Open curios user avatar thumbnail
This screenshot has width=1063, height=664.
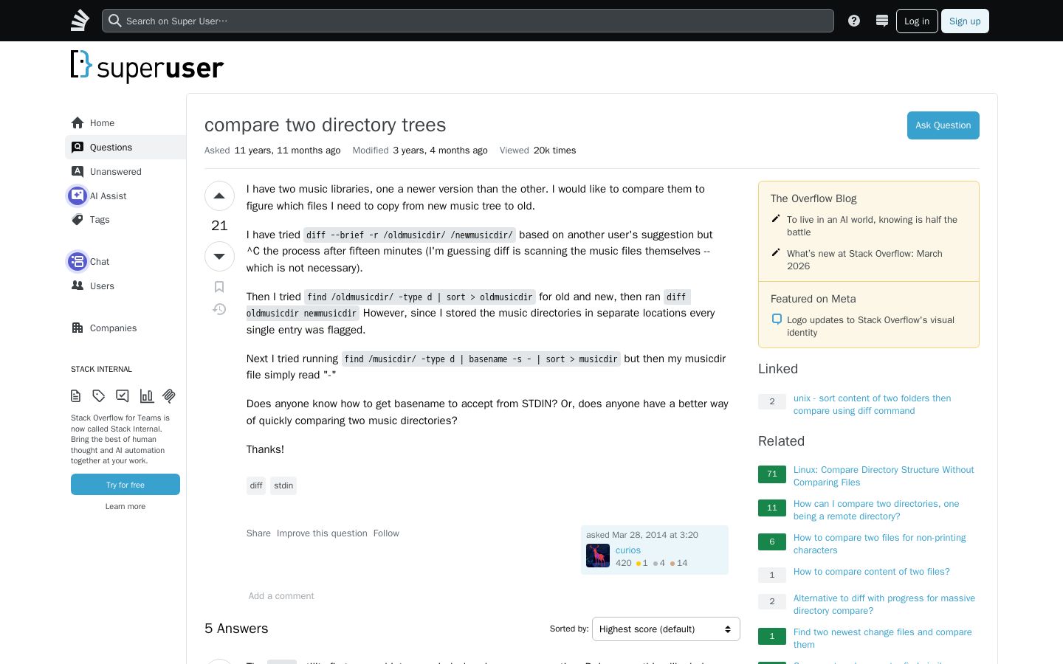pyautogui.click(x=598, y=556)
